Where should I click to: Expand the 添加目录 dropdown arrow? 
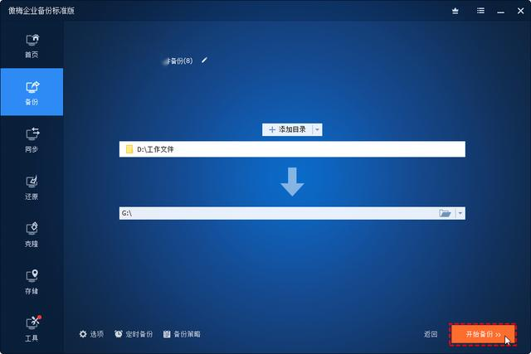(317, 129)
